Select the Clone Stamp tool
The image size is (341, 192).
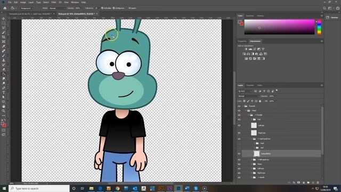[4, 60]
